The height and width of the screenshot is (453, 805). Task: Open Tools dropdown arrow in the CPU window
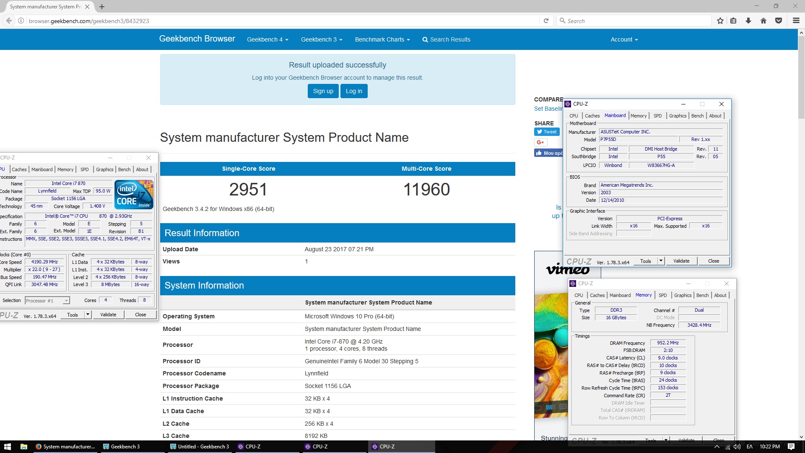coord(88,315)
